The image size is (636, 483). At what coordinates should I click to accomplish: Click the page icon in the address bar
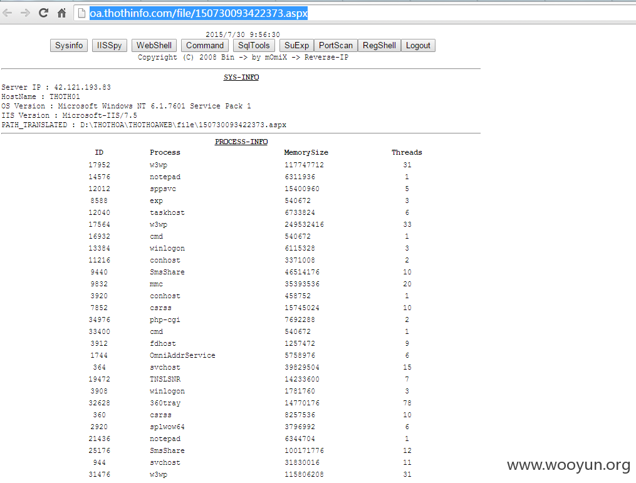tap(81, 13)
